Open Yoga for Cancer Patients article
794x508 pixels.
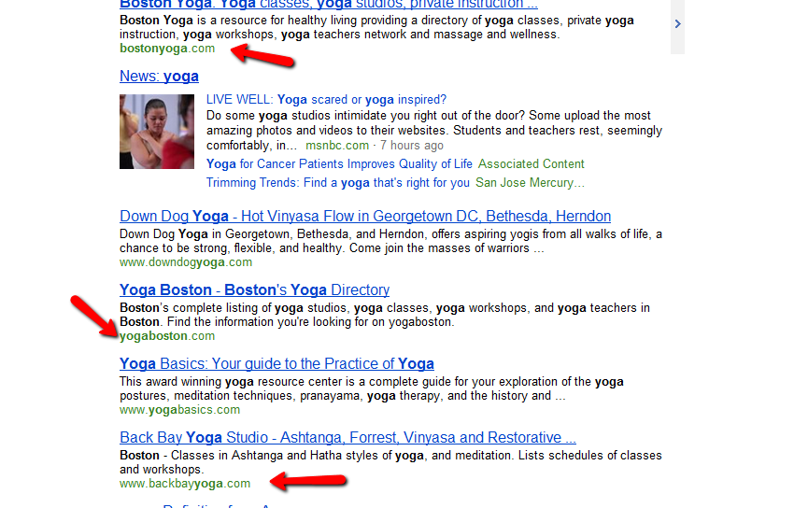[x=339, y=164]
